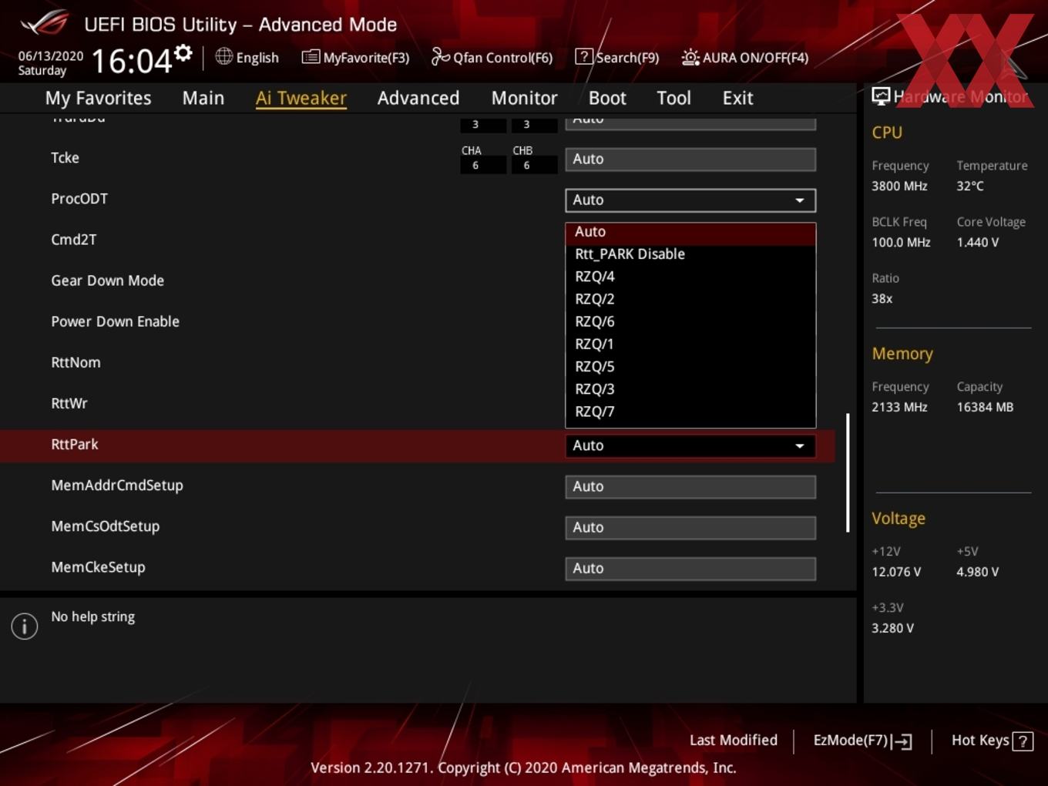Select the RttNom setting label
1048x786 pixels.
(76, 363)
